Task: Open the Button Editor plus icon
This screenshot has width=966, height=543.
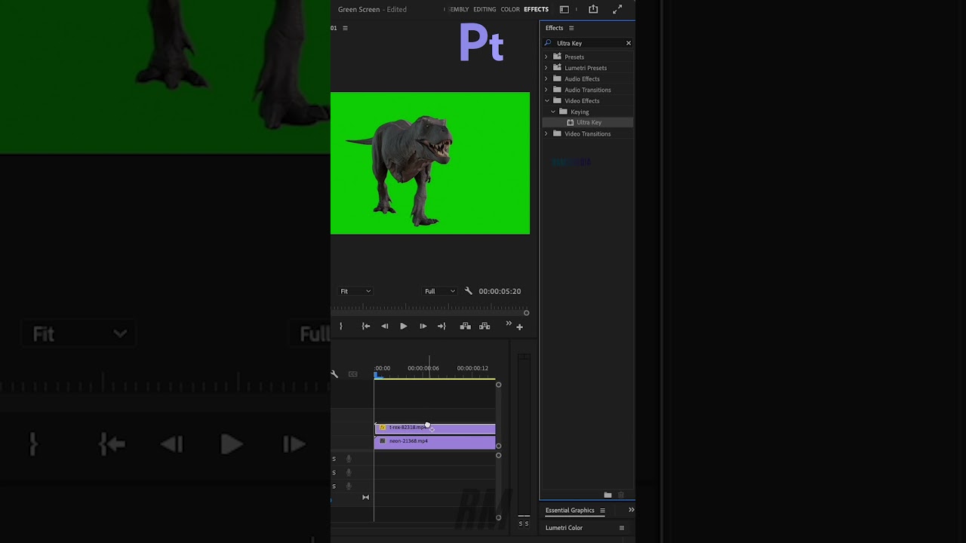Action: point(519,327)
